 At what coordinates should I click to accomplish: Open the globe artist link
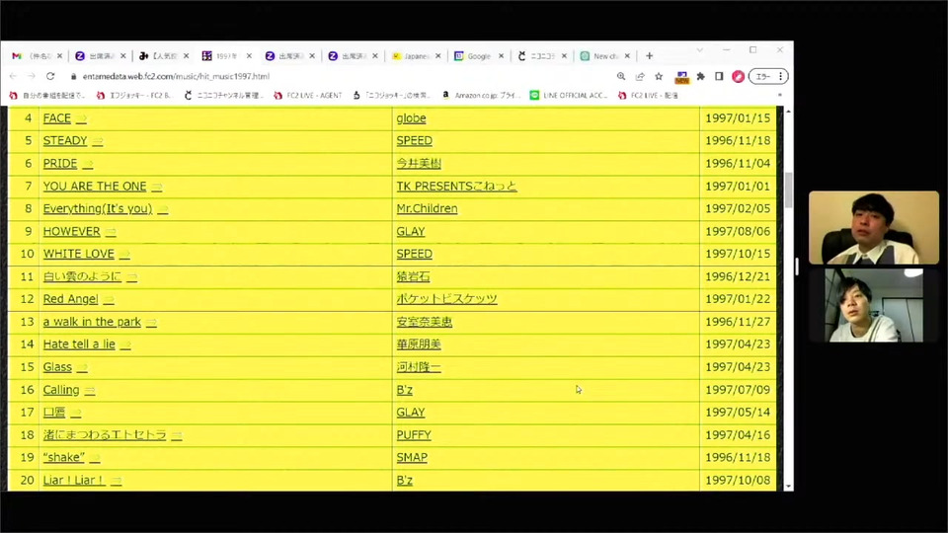411,118
